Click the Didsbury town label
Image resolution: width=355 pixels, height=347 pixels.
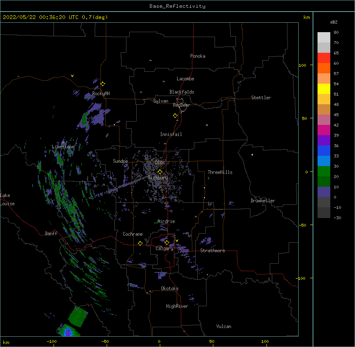pos(158,178)
